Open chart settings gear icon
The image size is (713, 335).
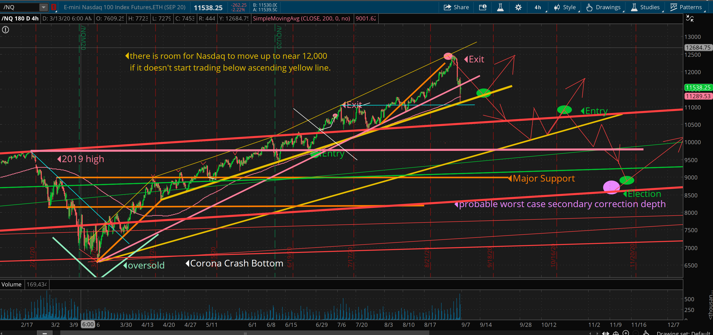518,7
